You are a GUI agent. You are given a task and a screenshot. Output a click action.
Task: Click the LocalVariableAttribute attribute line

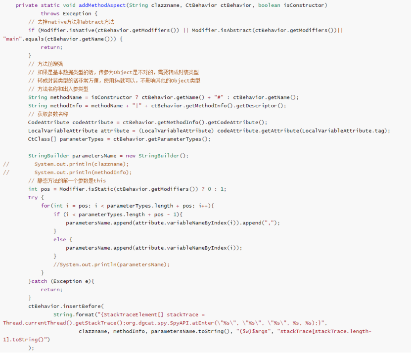209,131
